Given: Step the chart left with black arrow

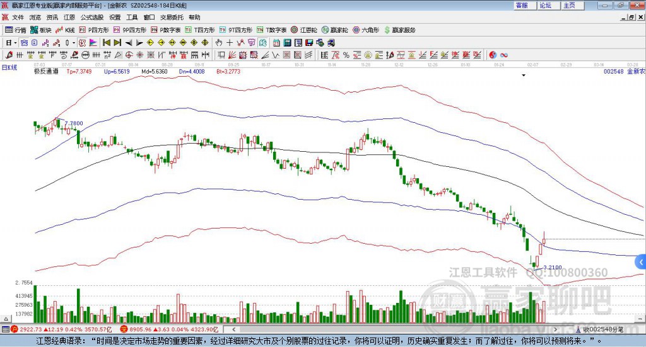Looking at the screenshot, I should click(129, 43).
